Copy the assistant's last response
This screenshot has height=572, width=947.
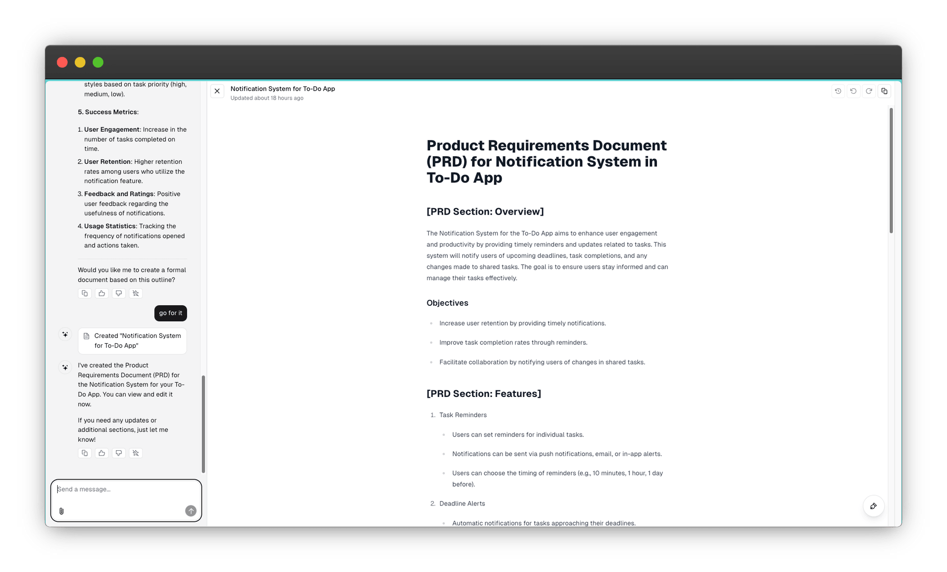pos(84,453)
